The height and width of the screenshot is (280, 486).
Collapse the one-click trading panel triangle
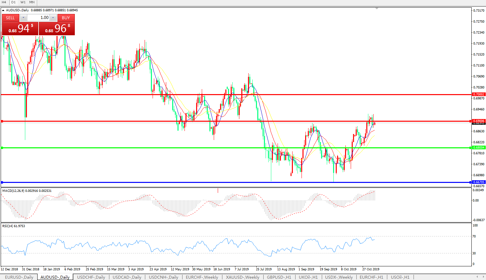coord(3,10)
